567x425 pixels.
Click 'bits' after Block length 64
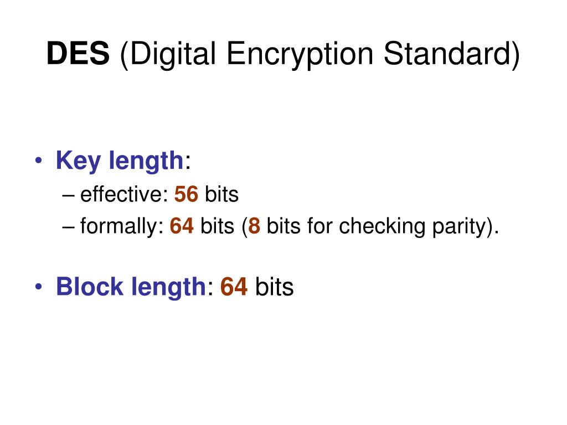point(275,287)
